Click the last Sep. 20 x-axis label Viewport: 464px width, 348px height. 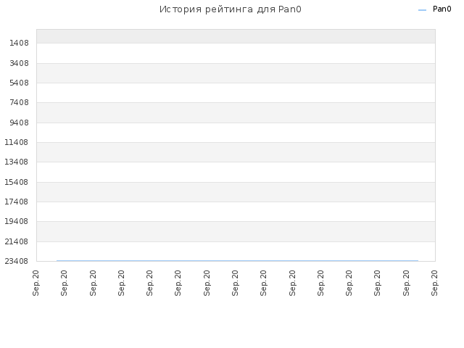[434, 283]
